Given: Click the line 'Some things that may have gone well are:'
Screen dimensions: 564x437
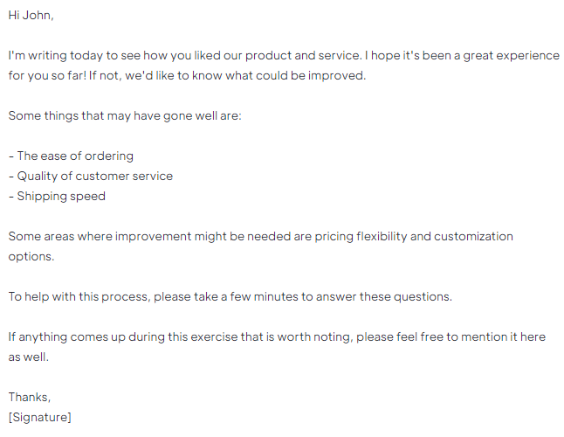Looking at the screenshot, I should [125, 116].
